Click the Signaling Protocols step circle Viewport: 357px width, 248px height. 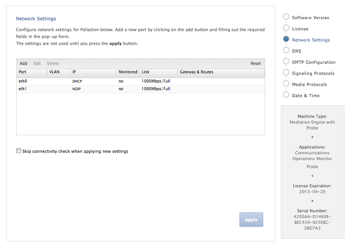286,73
